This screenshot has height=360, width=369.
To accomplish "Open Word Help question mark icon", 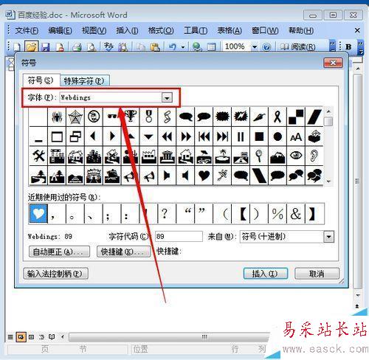I will (266, 46).
